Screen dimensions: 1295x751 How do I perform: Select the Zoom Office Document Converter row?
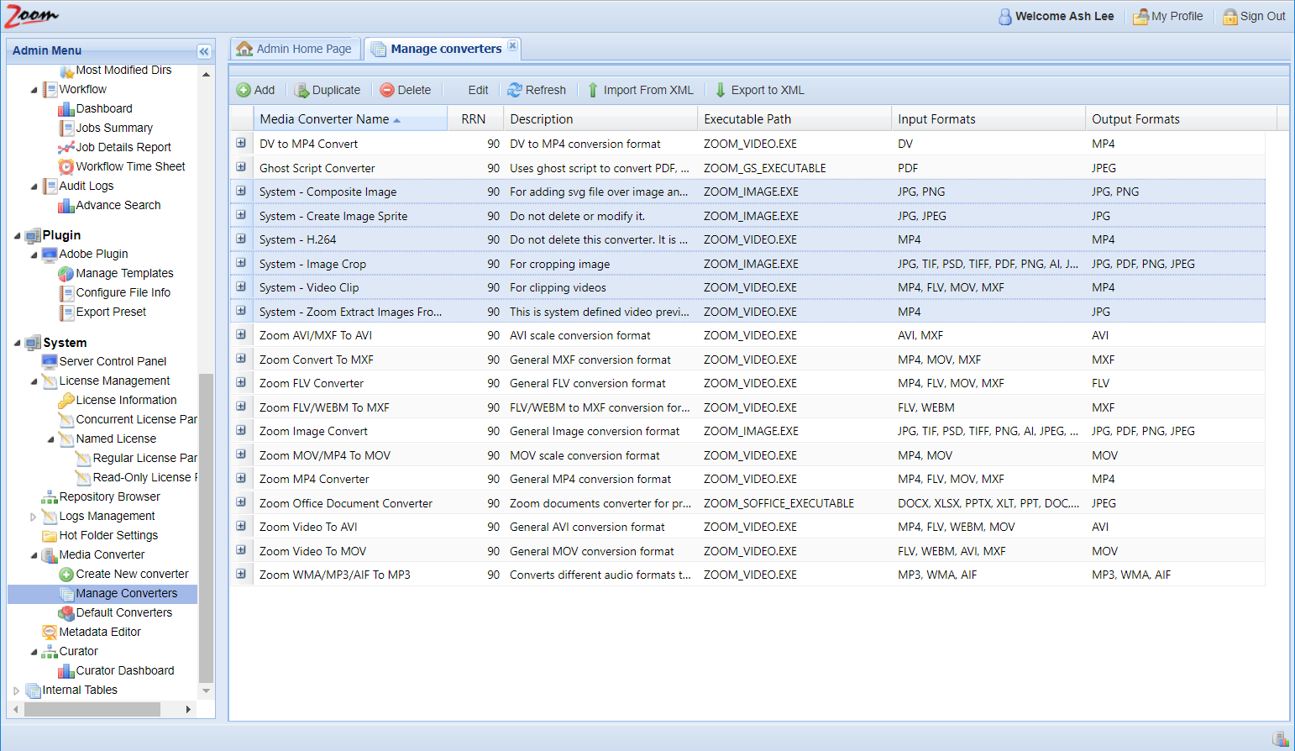click(x=747, y=503)
